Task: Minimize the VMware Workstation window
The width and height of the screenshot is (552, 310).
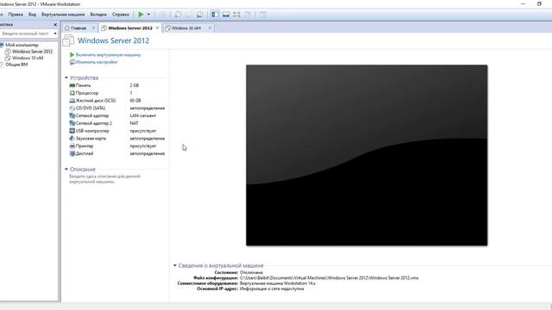Action: 523,3
